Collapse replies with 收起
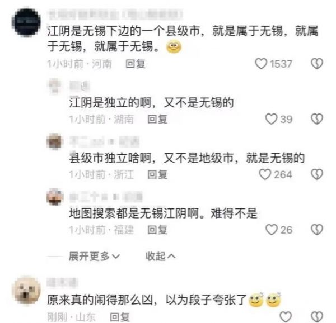This screenshot has width=336, height=323. tap(161, 256)
